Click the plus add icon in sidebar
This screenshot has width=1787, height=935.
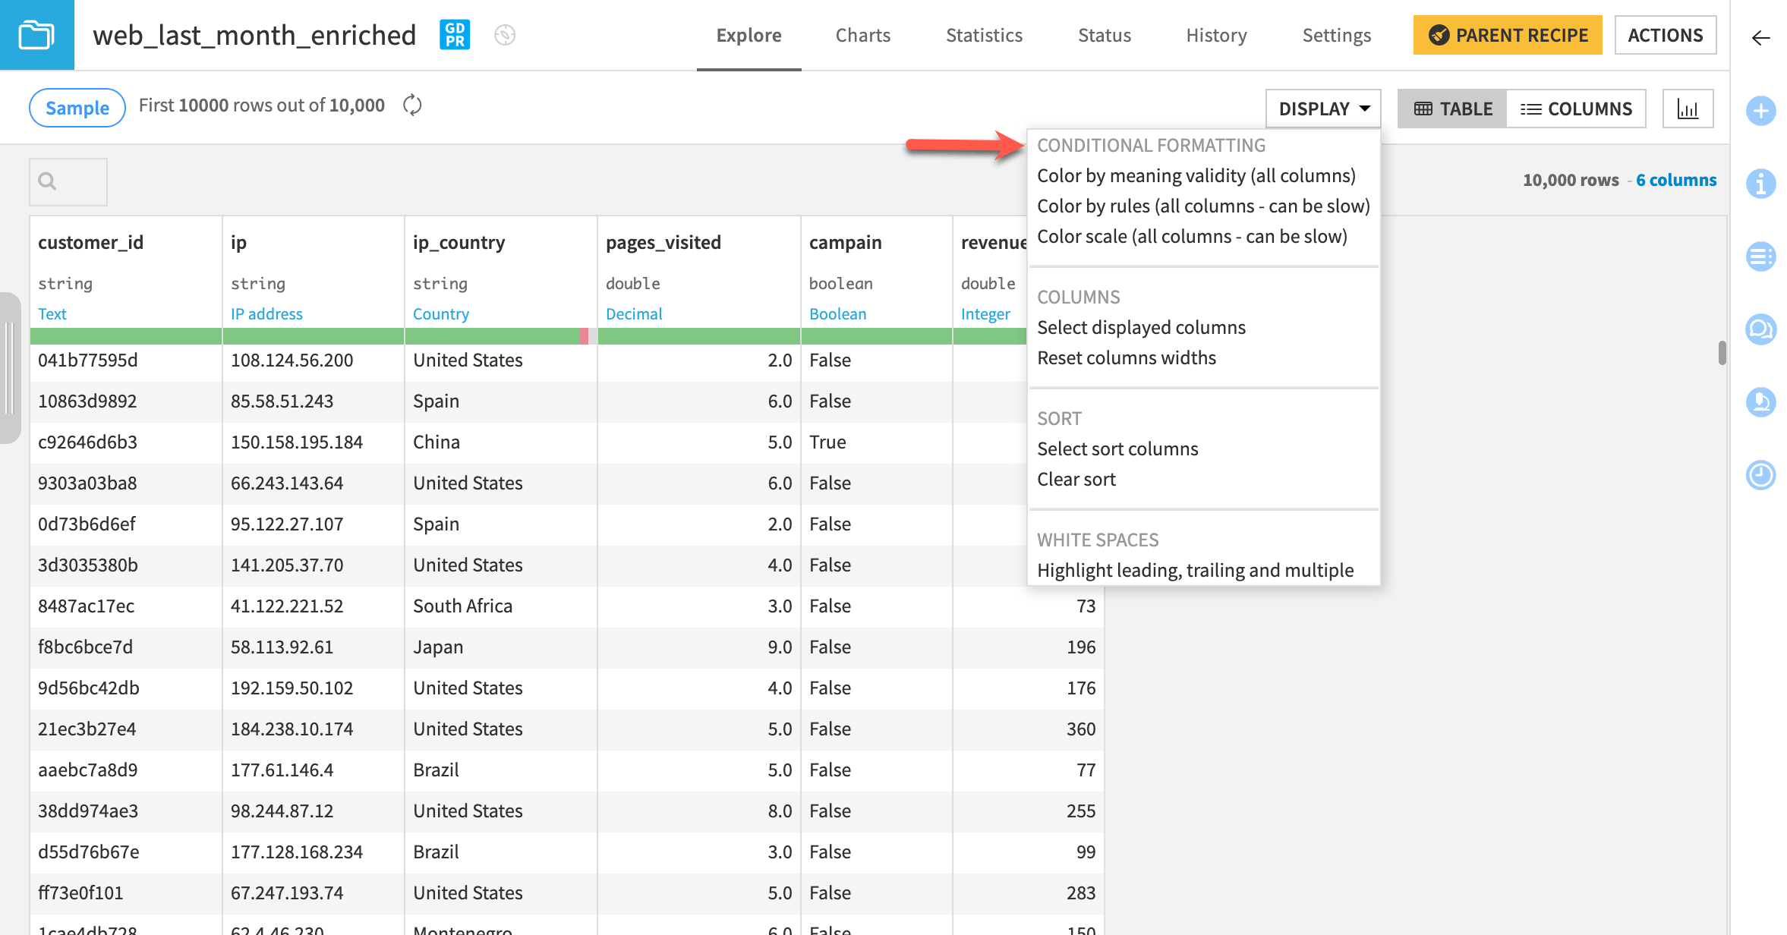[1760, 111]
